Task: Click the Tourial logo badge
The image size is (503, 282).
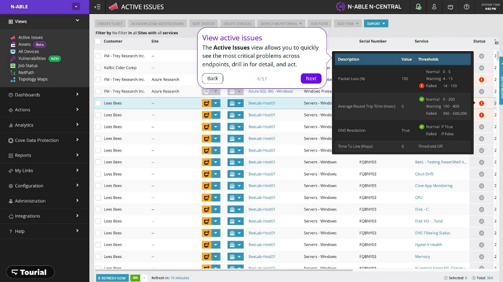Action: 30,272
